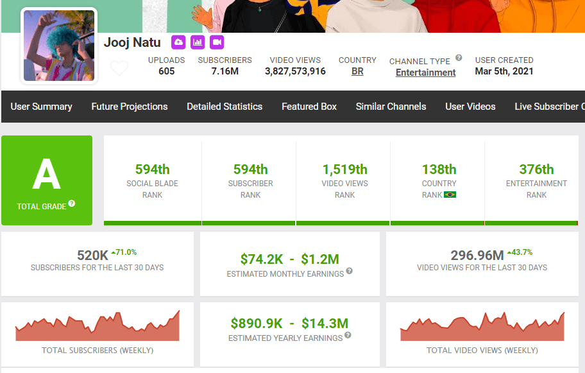Viewport: 585px width, 373px height.
Task: View the Similar Channels tab
Action: [x=391, y=107]
